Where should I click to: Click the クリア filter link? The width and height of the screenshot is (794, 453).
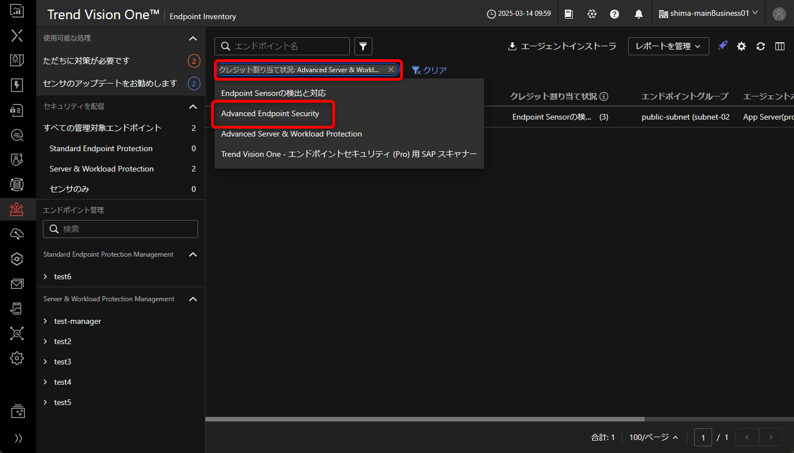pyautogui.click(x=429, y=70)
